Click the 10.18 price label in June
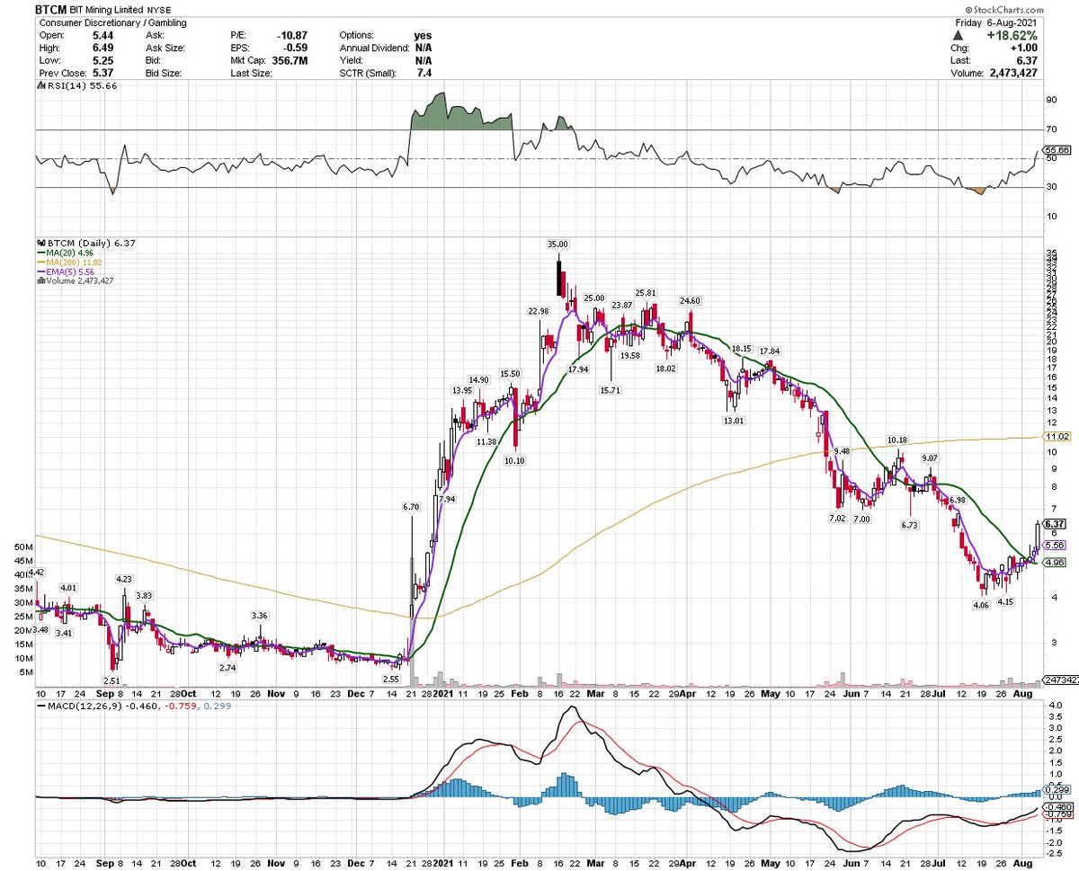Screen dimensions: 1079x871 (897, 440)
